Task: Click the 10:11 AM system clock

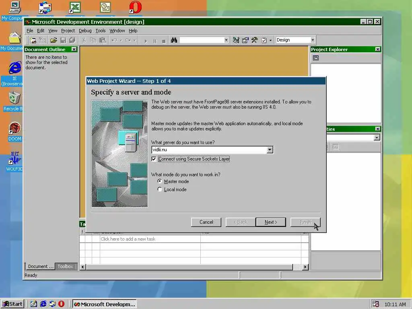Action: click(395, 304)
